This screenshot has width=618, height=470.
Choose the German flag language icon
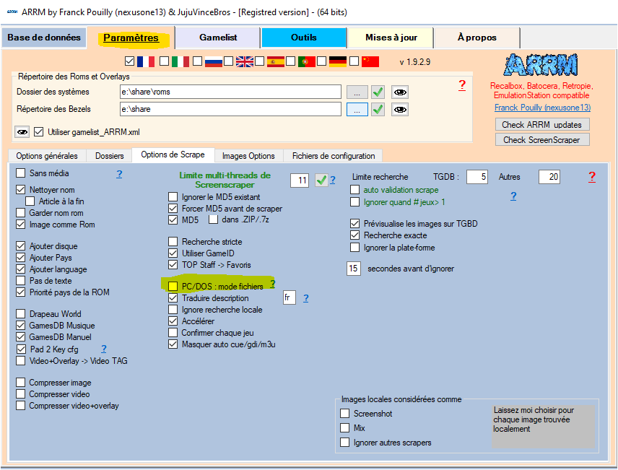pyautogui.click(x=338, y=61)
